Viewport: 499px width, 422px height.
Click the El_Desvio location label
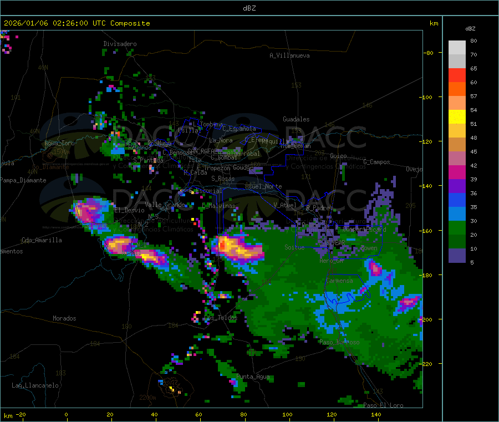[x=129, y=210]
